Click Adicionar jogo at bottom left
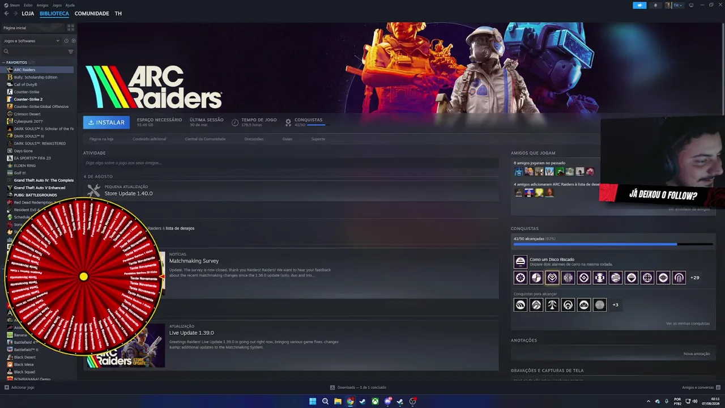Viewport: 725px width, 408px height. pyautogui.click(x=19, y=388)
